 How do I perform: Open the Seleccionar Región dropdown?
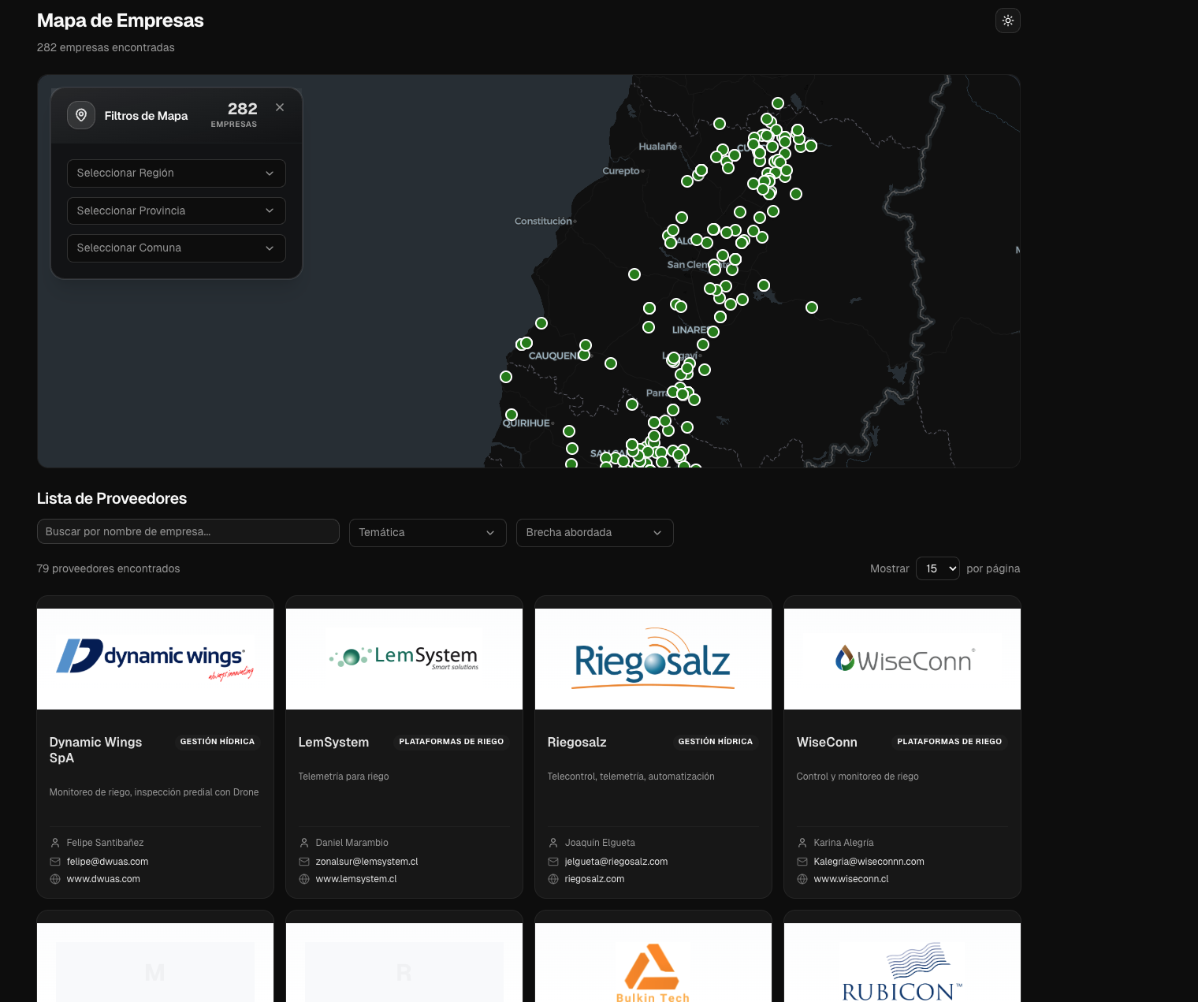(x=176, y=173)
